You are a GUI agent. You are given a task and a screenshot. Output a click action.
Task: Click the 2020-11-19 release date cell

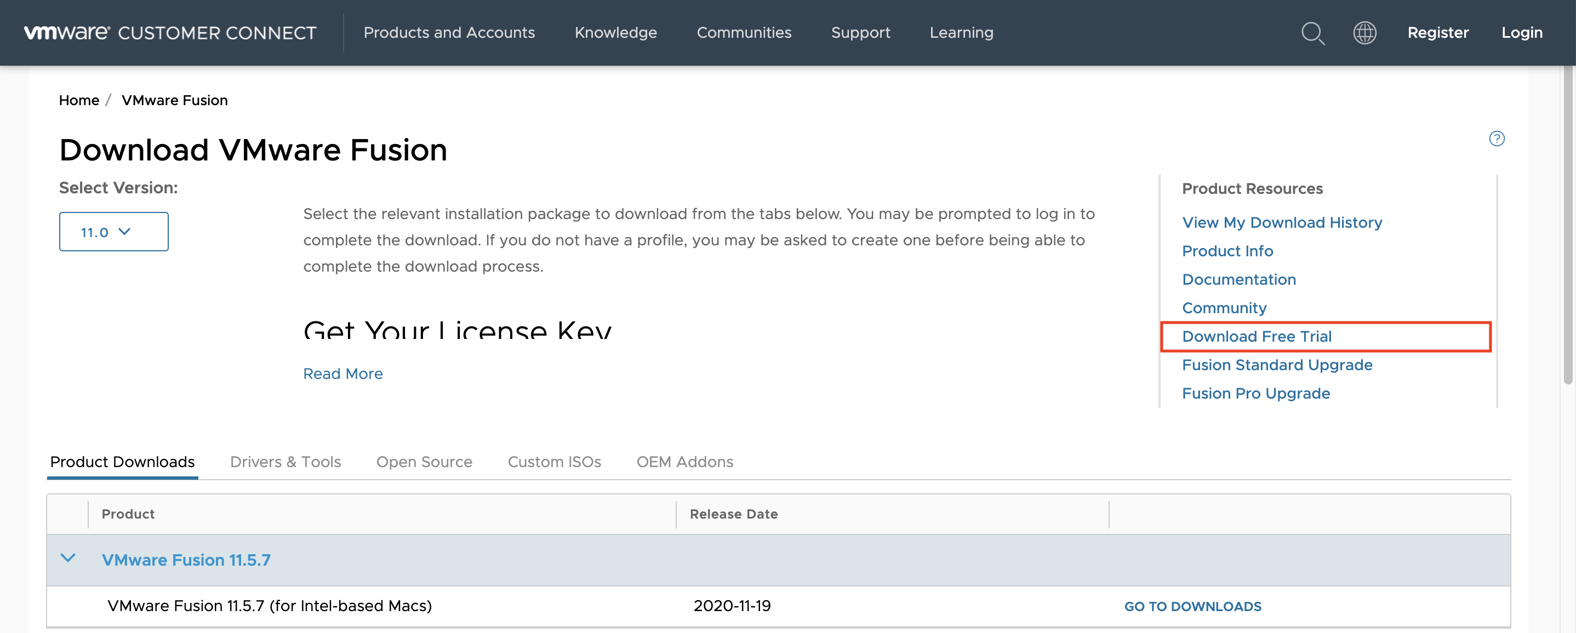tap(732, 606)
